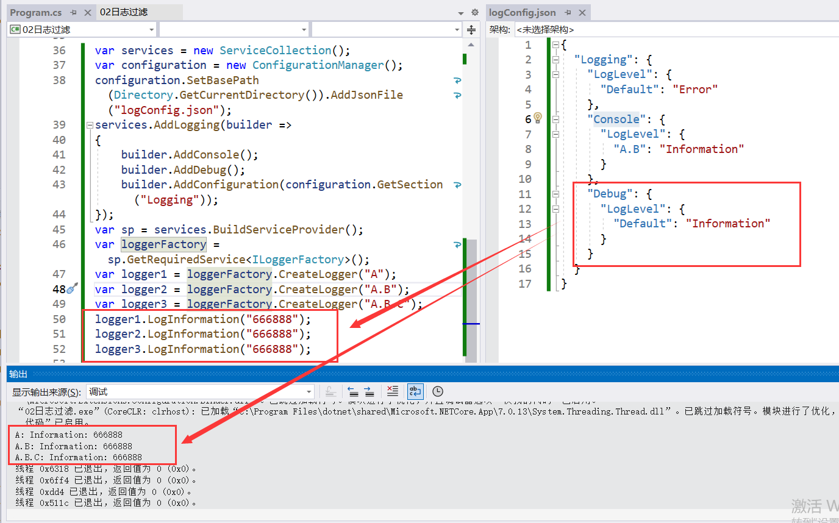Viewport: 839px width, 523px height.
Task: Click the Program.cs vertical scrollbar
Action: pos(471,201)
